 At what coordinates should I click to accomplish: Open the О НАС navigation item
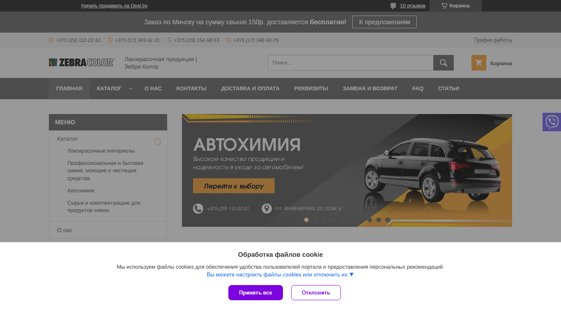[x=153, y=89]
